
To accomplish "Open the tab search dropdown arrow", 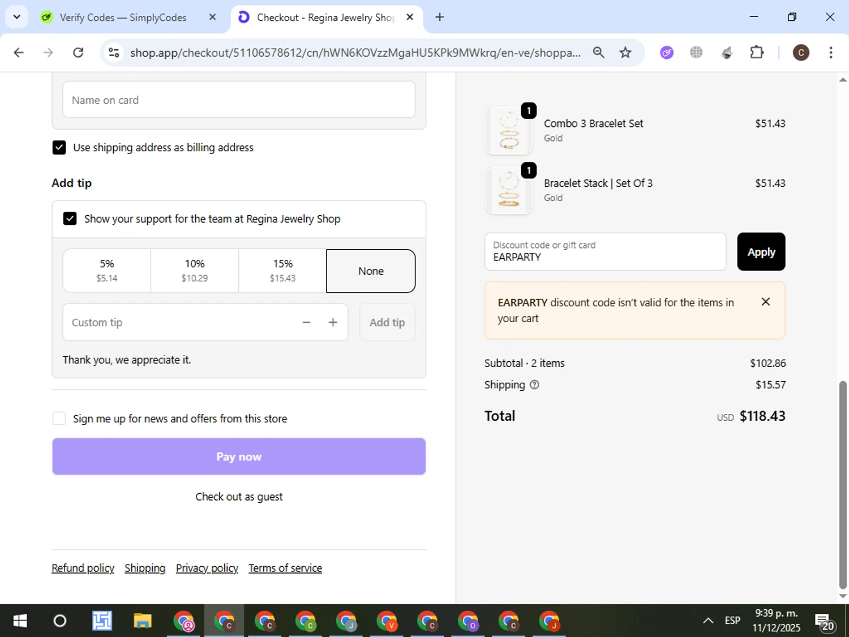I will [17, 17].
